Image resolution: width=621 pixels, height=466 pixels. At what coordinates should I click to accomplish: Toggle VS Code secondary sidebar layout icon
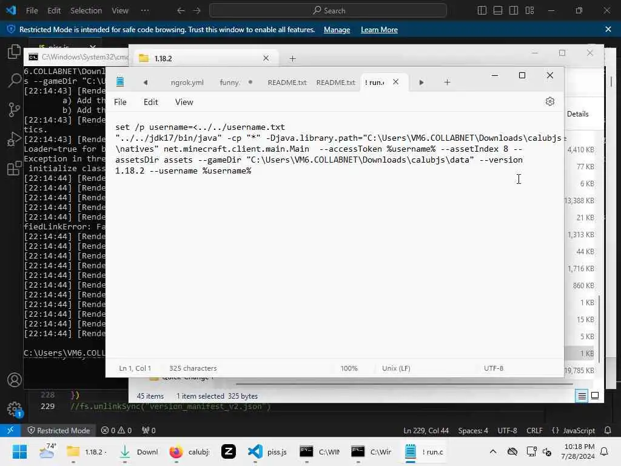click(514, 11)
